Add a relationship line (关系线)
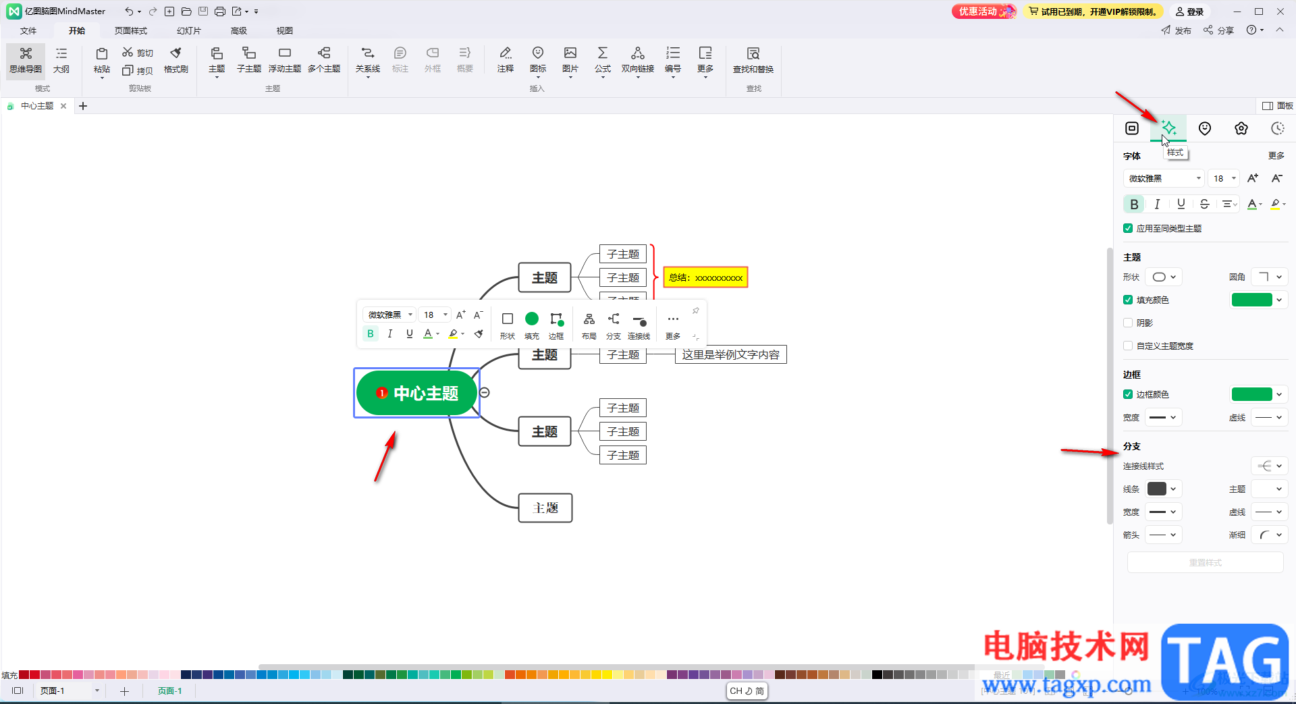Viewport: 1296px width, 704px height. [x=368, y=61]
